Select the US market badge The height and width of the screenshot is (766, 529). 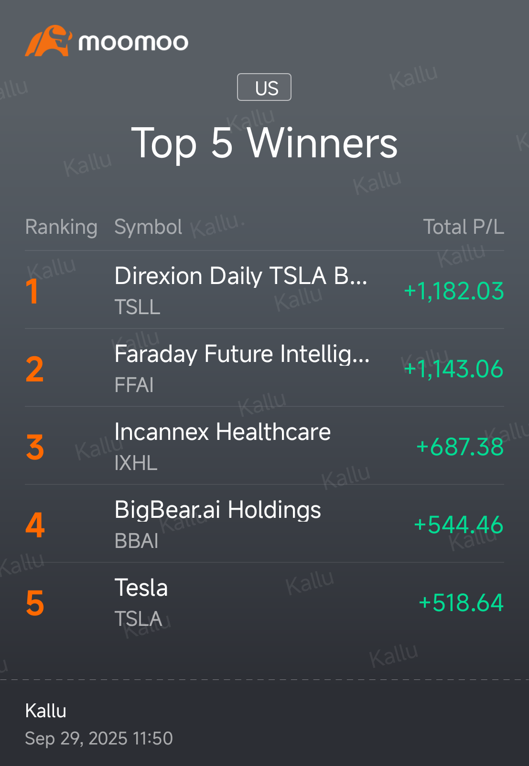click(x=264, y=87)
